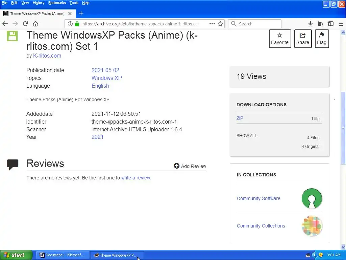Click the Community Collections thumbnail image

tap(312, 226)
